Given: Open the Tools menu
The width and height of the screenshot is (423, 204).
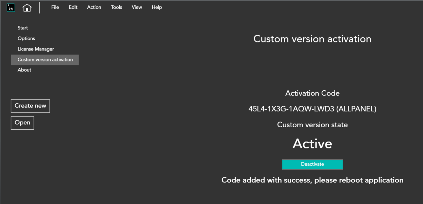Looking at the screenshot, I should 116,7.
